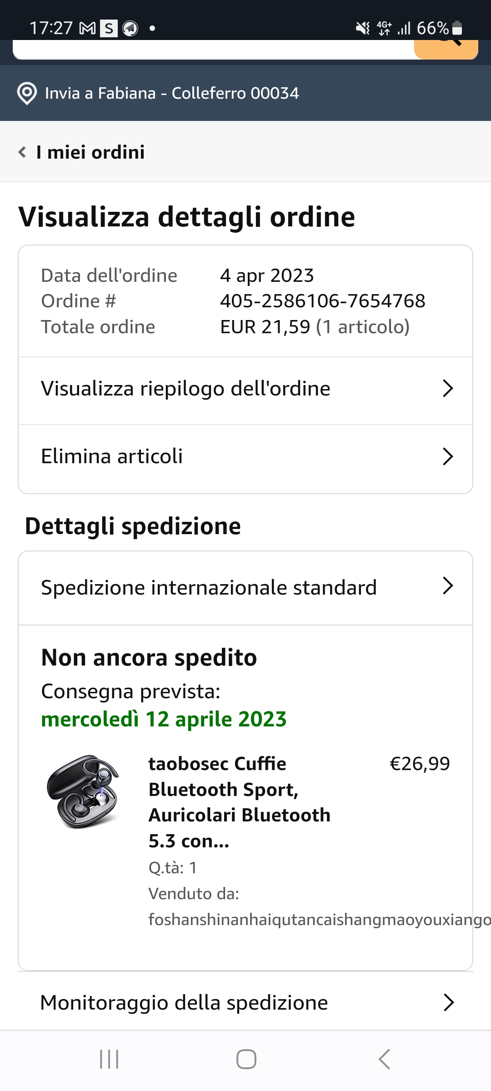The height and width of the screenshot is (1091, 491).
Task: Open the Gmail notification icon in status bar
Action: coord(87,29)
